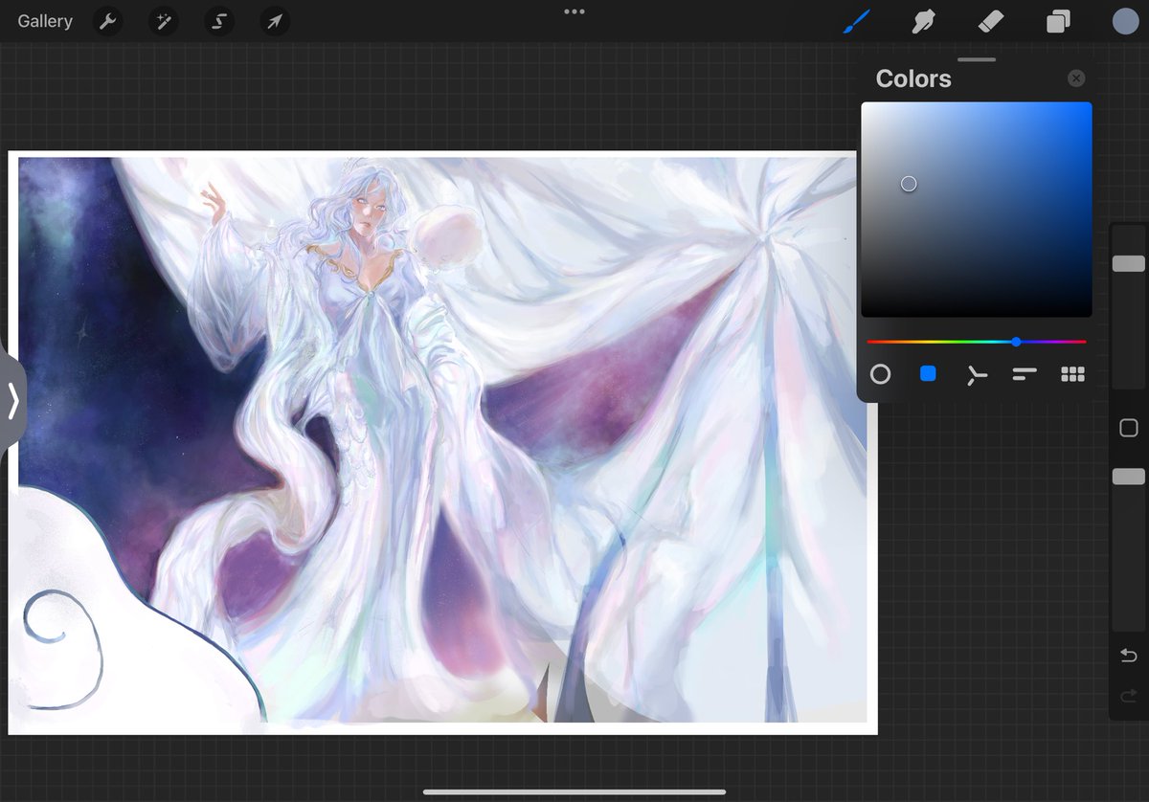Switch to the Value color tab
Viewport: 1149px width, 802px height.
coord(1025,374)
